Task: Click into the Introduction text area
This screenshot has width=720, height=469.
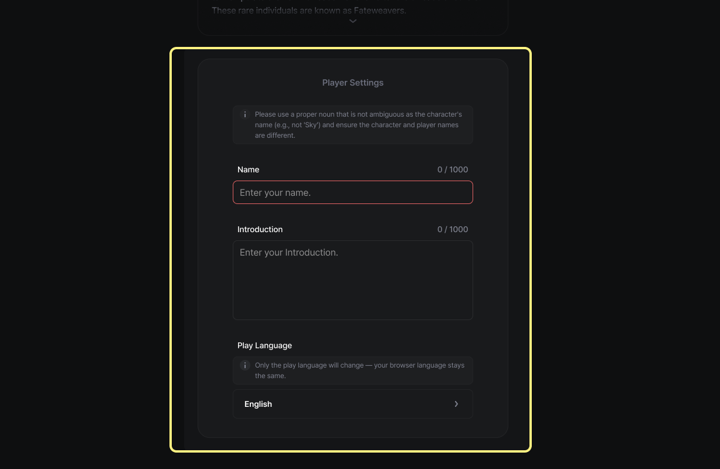Action: point(352,280)
